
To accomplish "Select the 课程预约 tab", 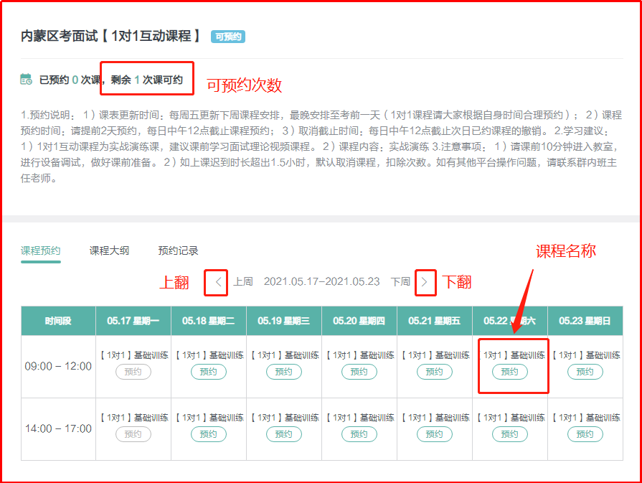I will [x=41, y=251].
